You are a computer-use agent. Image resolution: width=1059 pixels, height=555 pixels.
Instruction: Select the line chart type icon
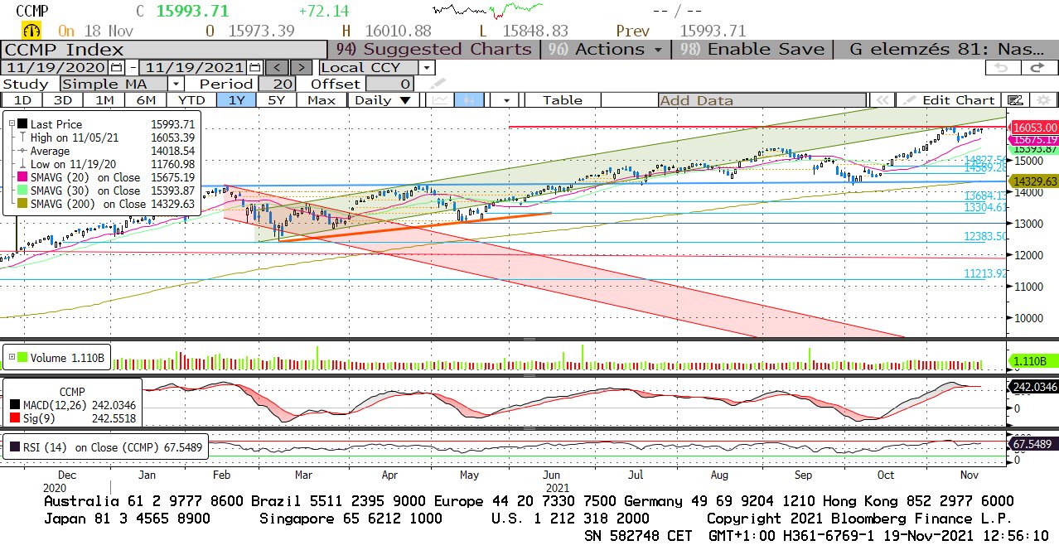439,100
